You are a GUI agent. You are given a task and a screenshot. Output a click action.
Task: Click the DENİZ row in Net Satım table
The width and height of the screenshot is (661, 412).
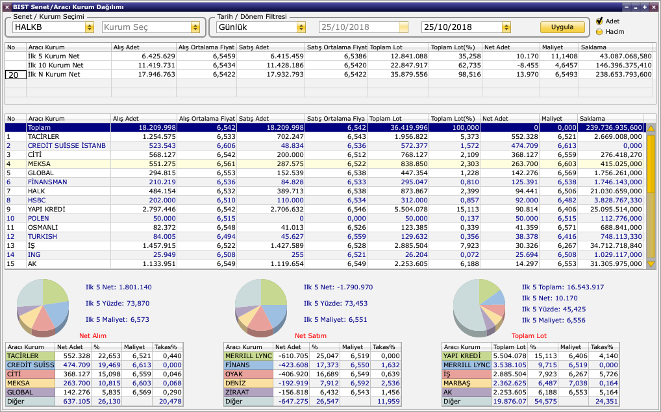point(312,383)
